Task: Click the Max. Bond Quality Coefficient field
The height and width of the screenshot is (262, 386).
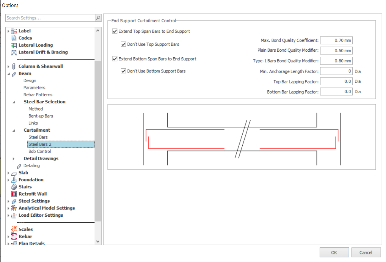Action: tap(336, 40)
